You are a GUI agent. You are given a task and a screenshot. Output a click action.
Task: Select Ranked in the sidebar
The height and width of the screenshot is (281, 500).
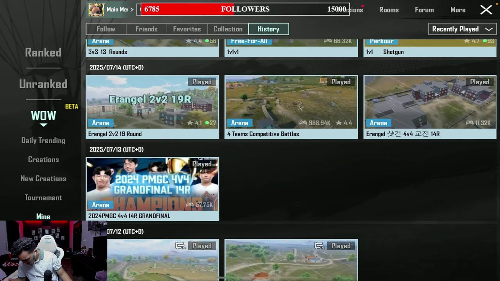click(x=43, y=52)
